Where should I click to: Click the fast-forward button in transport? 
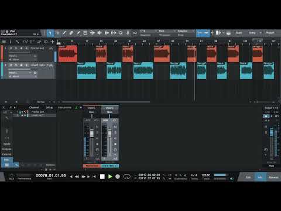[83, 176]
